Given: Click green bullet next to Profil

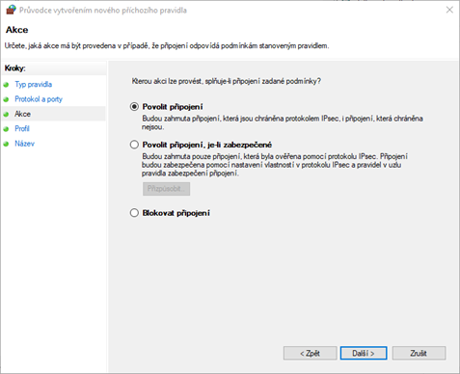Looking at the screenshot, I should (6, 129).
